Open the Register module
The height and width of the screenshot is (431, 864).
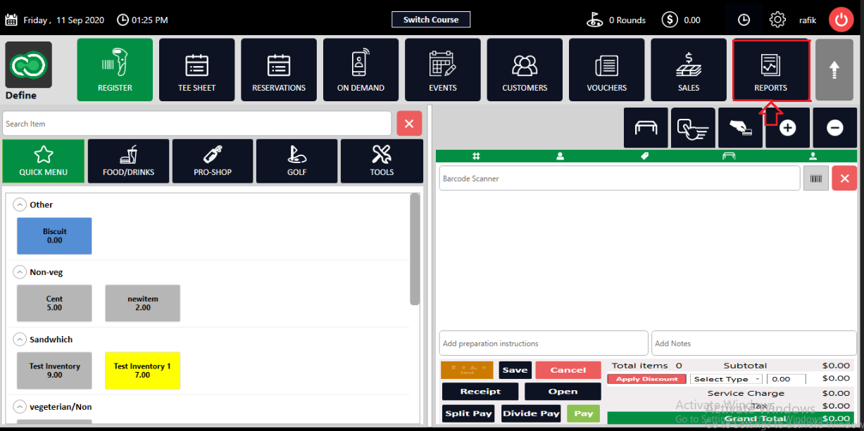[x=115, y=70]
